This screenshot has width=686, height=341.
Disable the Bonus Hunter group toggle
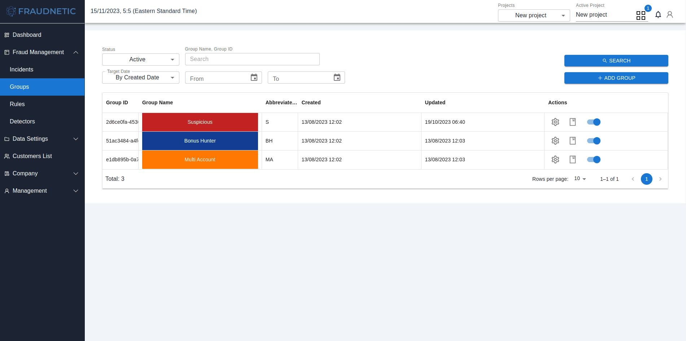tap(594, 141)
